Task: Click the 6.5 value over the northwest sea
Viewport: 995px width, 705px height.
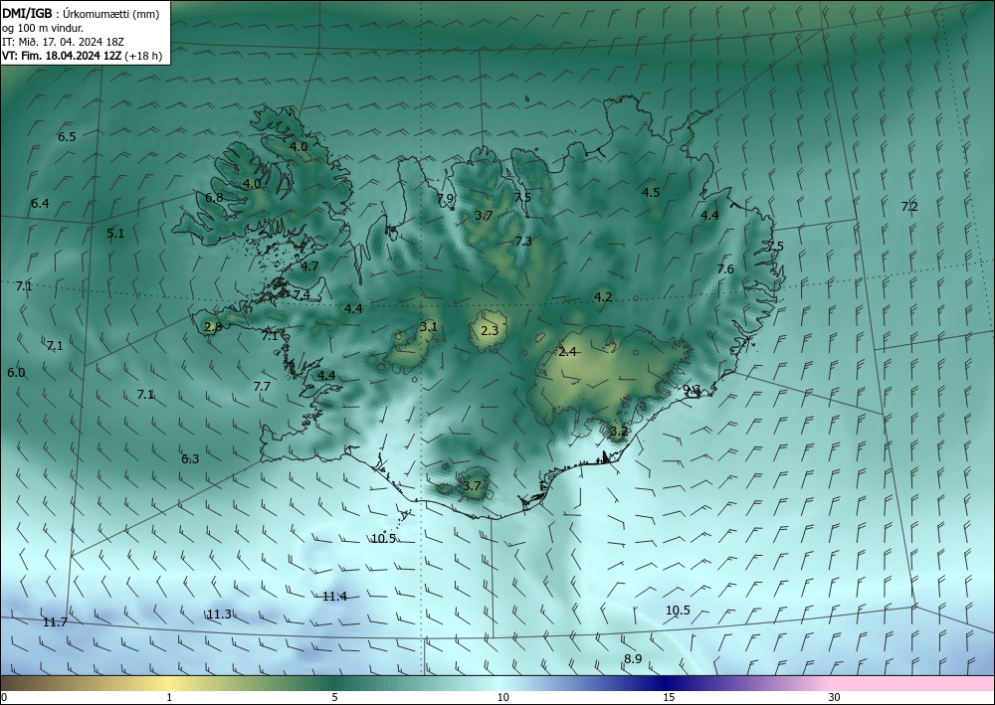Action: pyautogui.click(x=67, y=137)
